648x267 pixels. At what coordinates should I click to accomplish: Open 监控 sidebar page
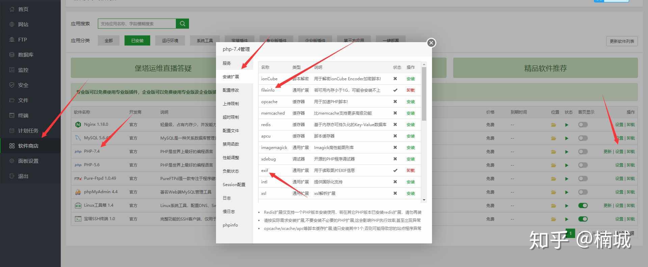[x=23, y=70]
